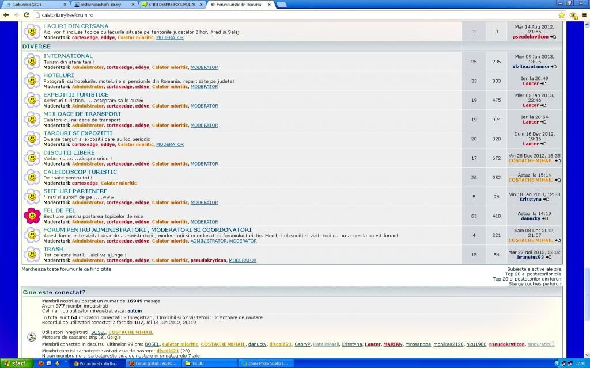Bookmark page with the star icon
Screen dimensions: 590x368
tap(562, 15)
